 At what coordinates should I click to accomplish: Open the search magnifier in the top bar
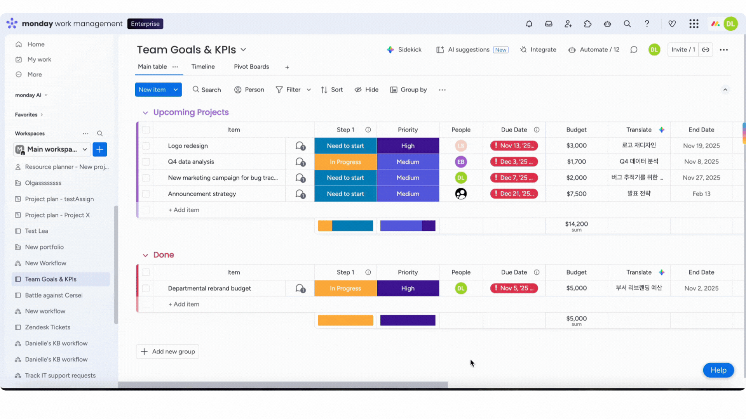tap(627, 24)
